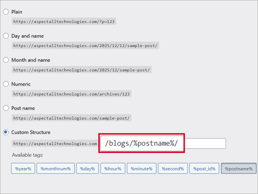Screen dimensions: 258x194
Task: Toggle the %postname% tag off
Action: pos(239,169)
